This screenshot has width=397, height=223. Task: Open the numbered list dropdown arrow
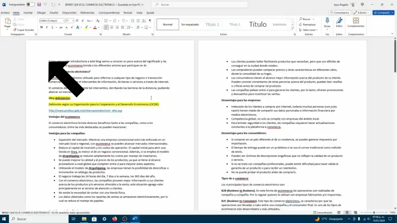pyautogui.click(x=119, y=21)
